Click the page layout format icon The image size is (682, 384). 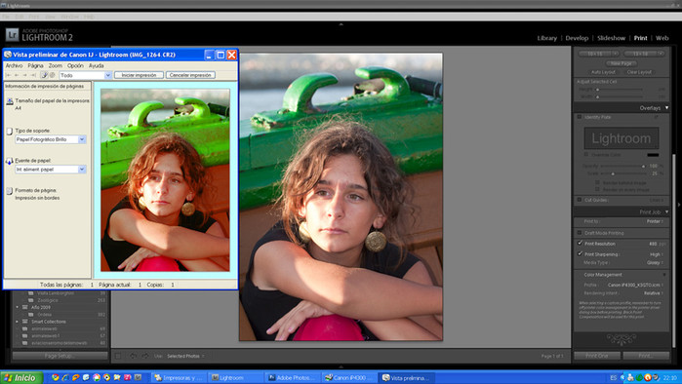(10, 191)
